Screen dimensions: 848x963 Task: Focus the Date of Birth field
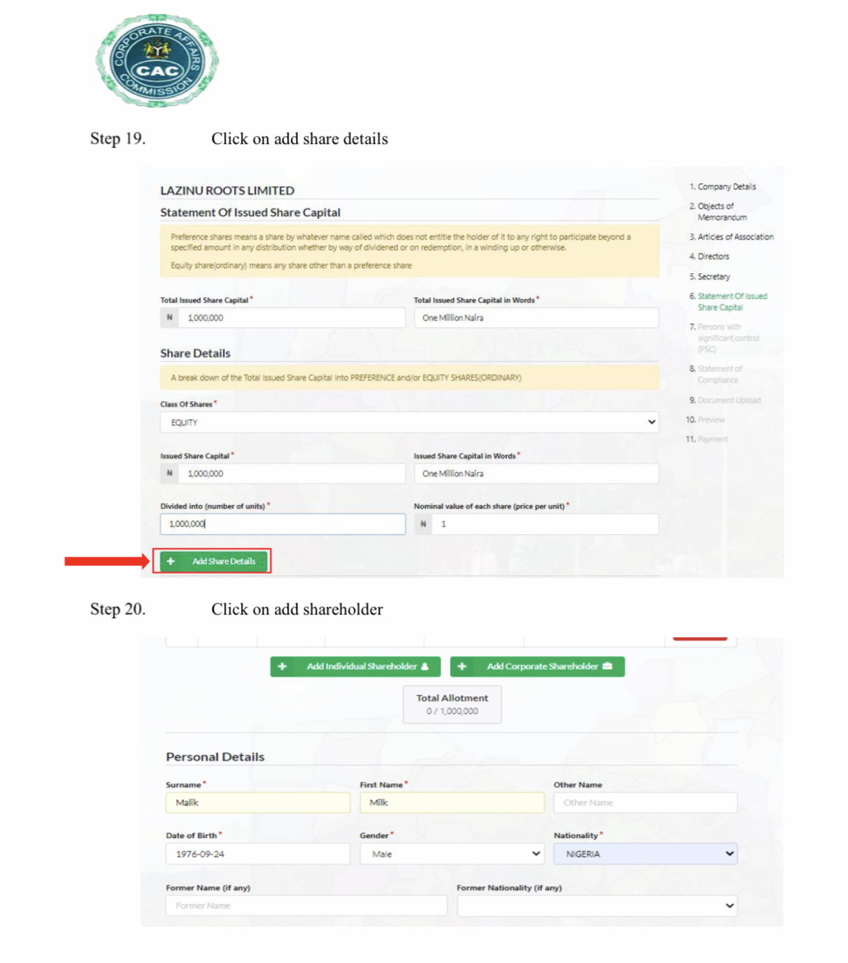pyautogui.click(x=258, y=853)
